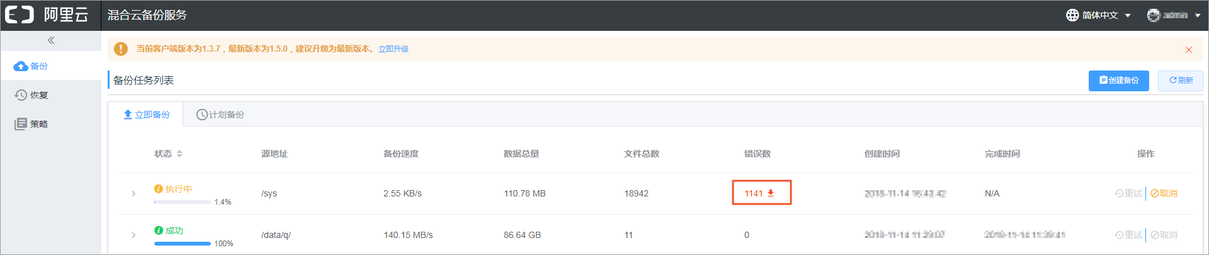Image resolution: width=1209 pixels, height=255 pixels.
Task: Click the /data/q/ source path cell
Action: (276, 235)
